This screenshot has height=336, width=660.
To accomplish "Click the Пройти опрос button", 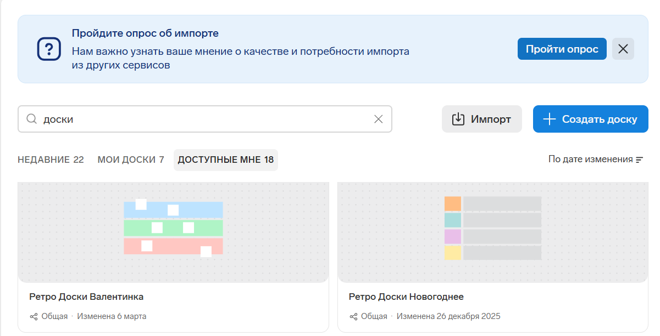I will point(562,49).
